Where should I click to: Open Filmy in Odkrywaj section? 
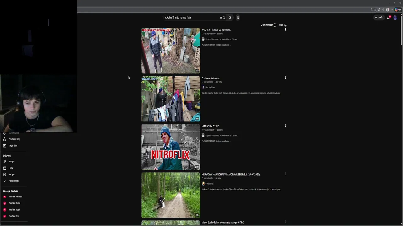click(x=11, y=168)
